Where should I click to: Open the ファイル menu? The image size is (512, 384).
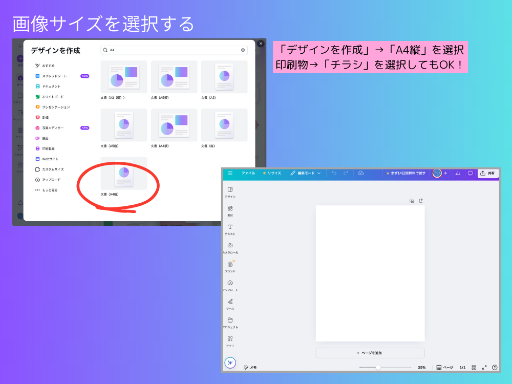coord(248,174)
